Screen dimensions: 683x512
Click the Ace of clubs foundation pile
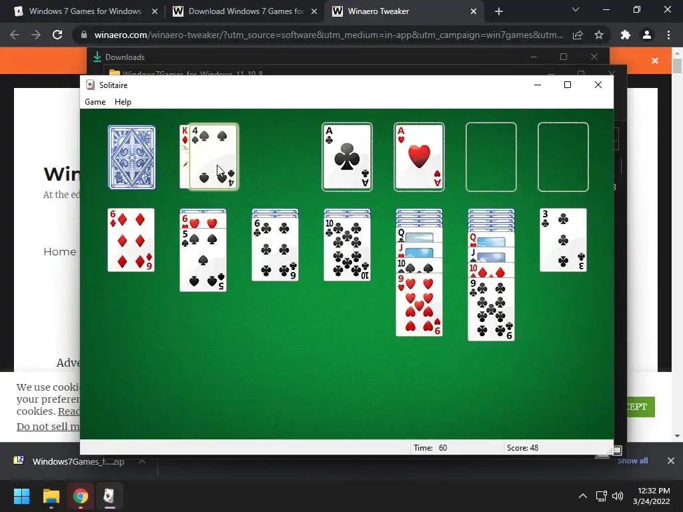(347, 157)
